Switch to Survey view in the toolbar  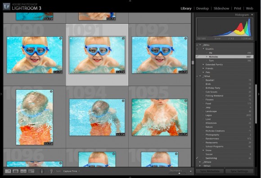click(31, 171)
